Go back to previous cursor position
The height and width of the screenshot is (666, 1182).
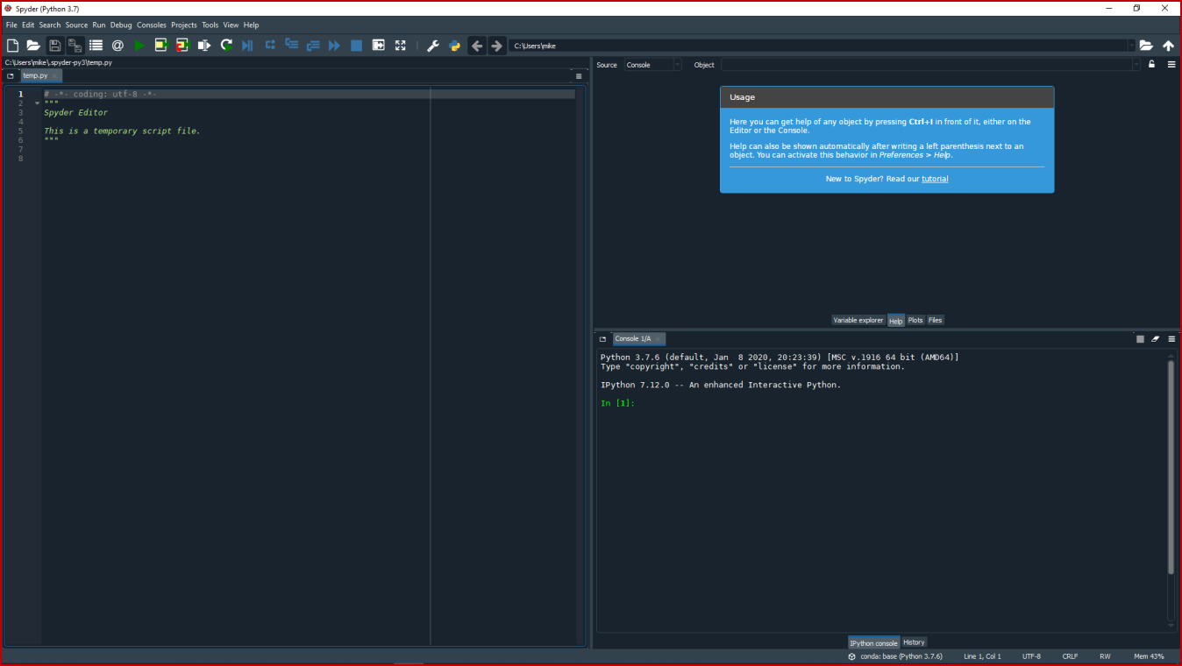pyautogui.click(x=477, y=46)
